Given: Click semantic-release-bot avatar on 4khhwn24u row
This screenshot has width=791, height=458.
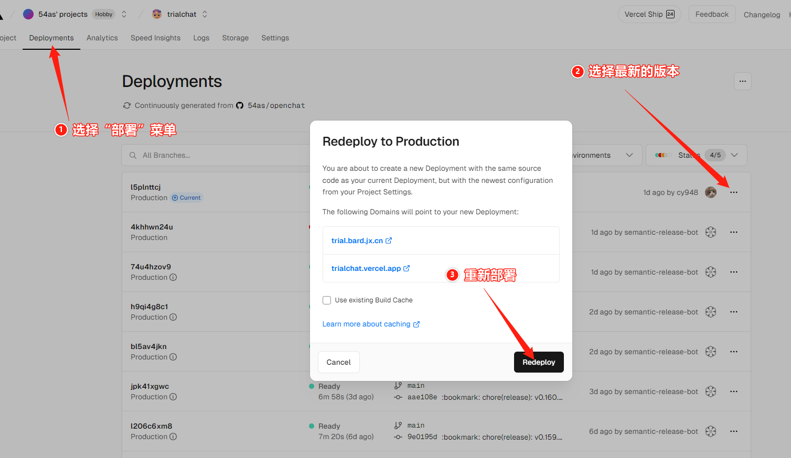Looking at the screenshot, I should [x=711, y=232].
